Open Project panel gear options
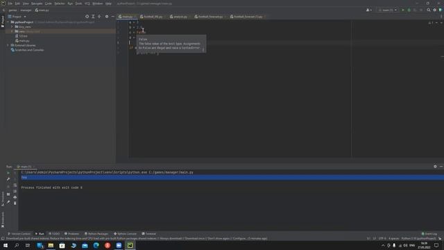444x250 pixels. point(107,17)
